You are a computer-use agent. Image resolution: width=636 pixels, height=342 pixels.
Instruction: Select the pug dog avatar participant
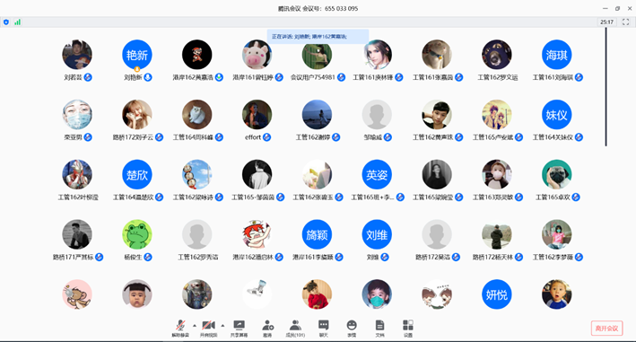[556, 174]
